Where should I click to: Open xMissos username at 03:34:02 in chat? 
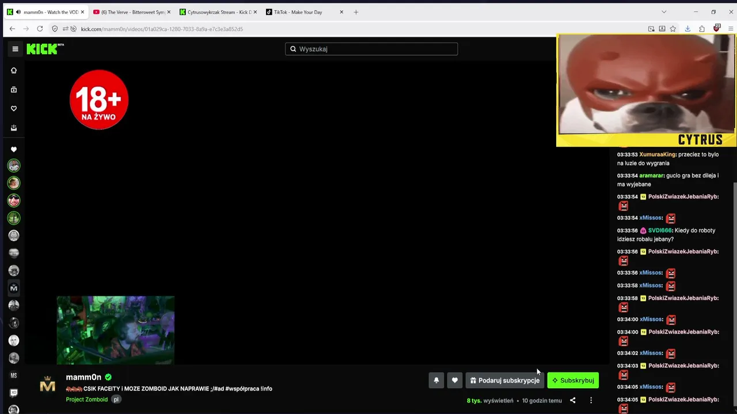pyautogui.click(x=651, y=353)
